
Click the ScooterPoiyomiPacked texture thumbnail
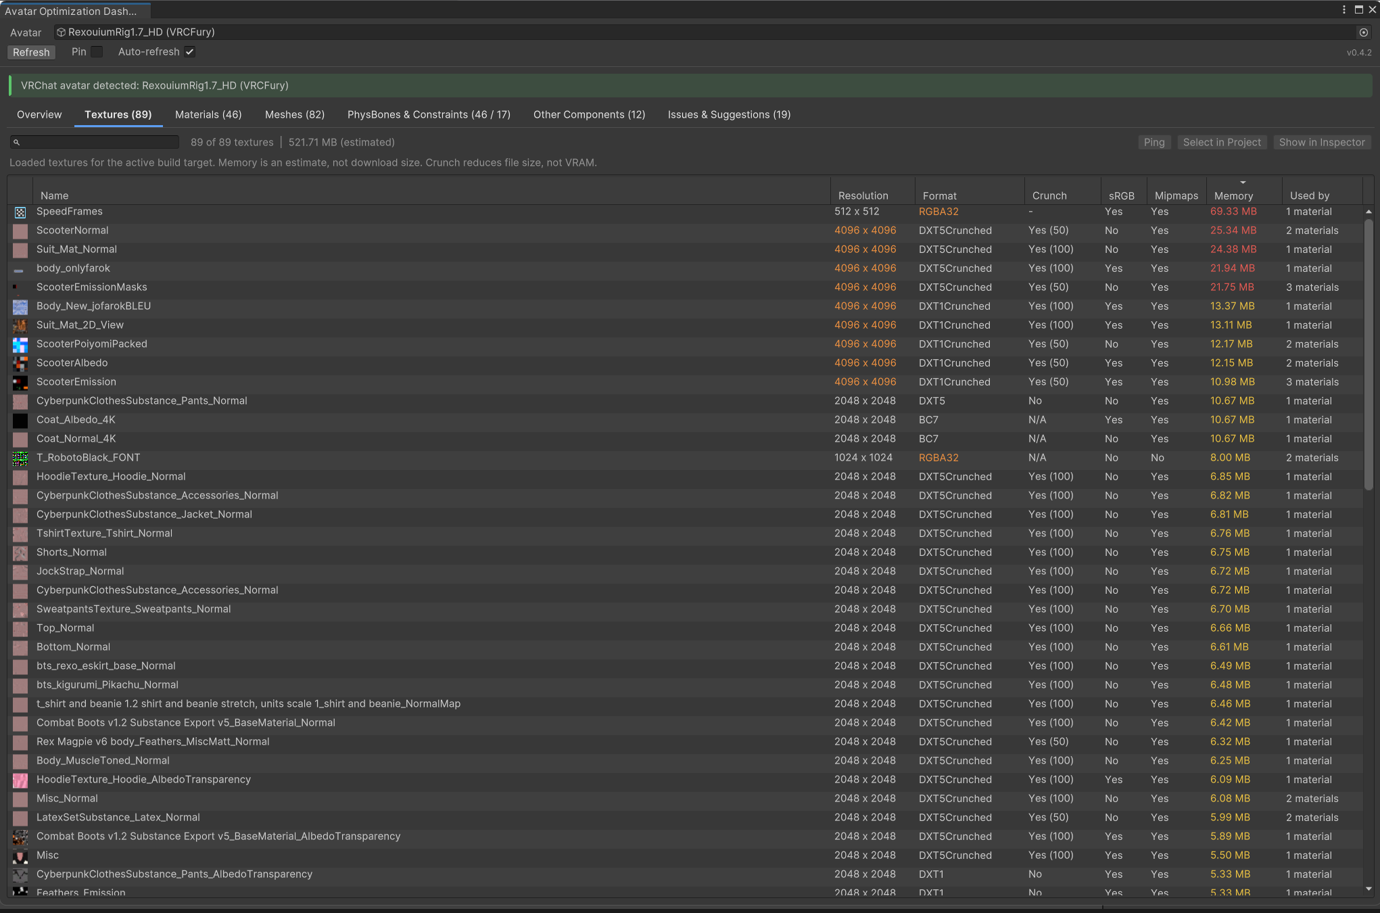20,345
